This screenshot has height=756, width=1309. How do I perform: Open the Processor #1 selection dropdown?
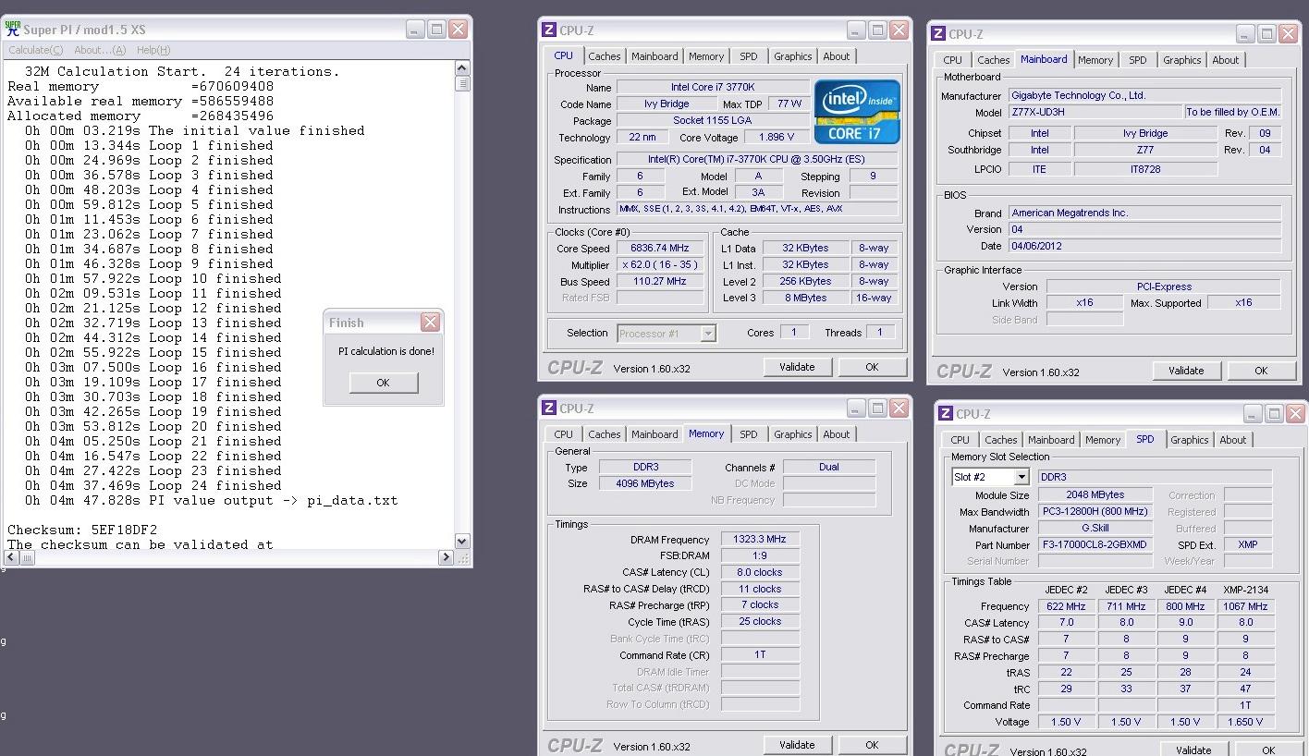pos(667,334)
